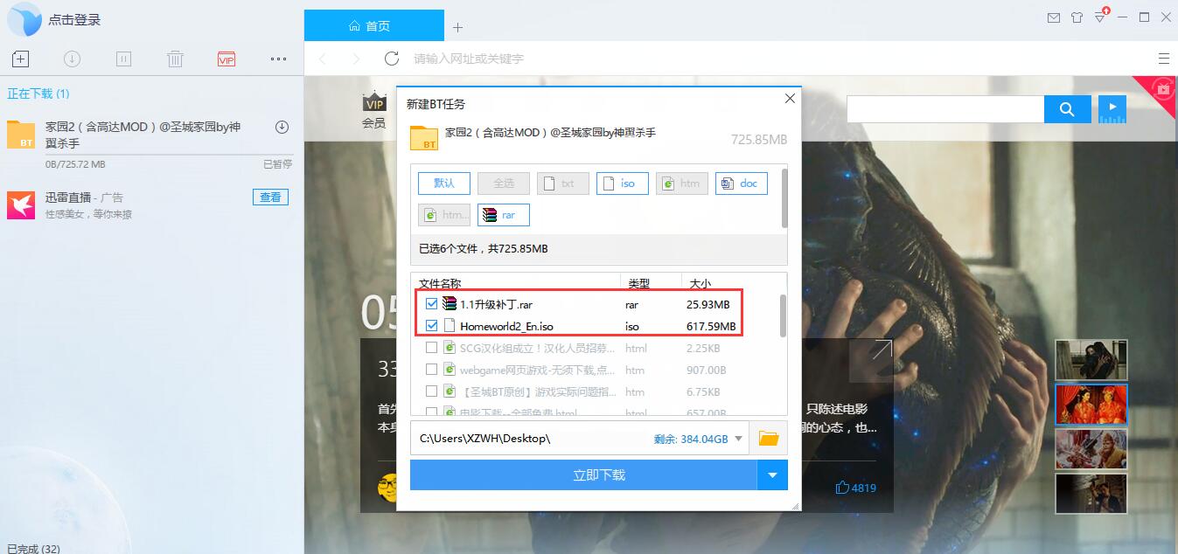Open the hamburger menu at address bar right
The width and height of the screenshot is (1178, 554).
tap(1164, 59)
